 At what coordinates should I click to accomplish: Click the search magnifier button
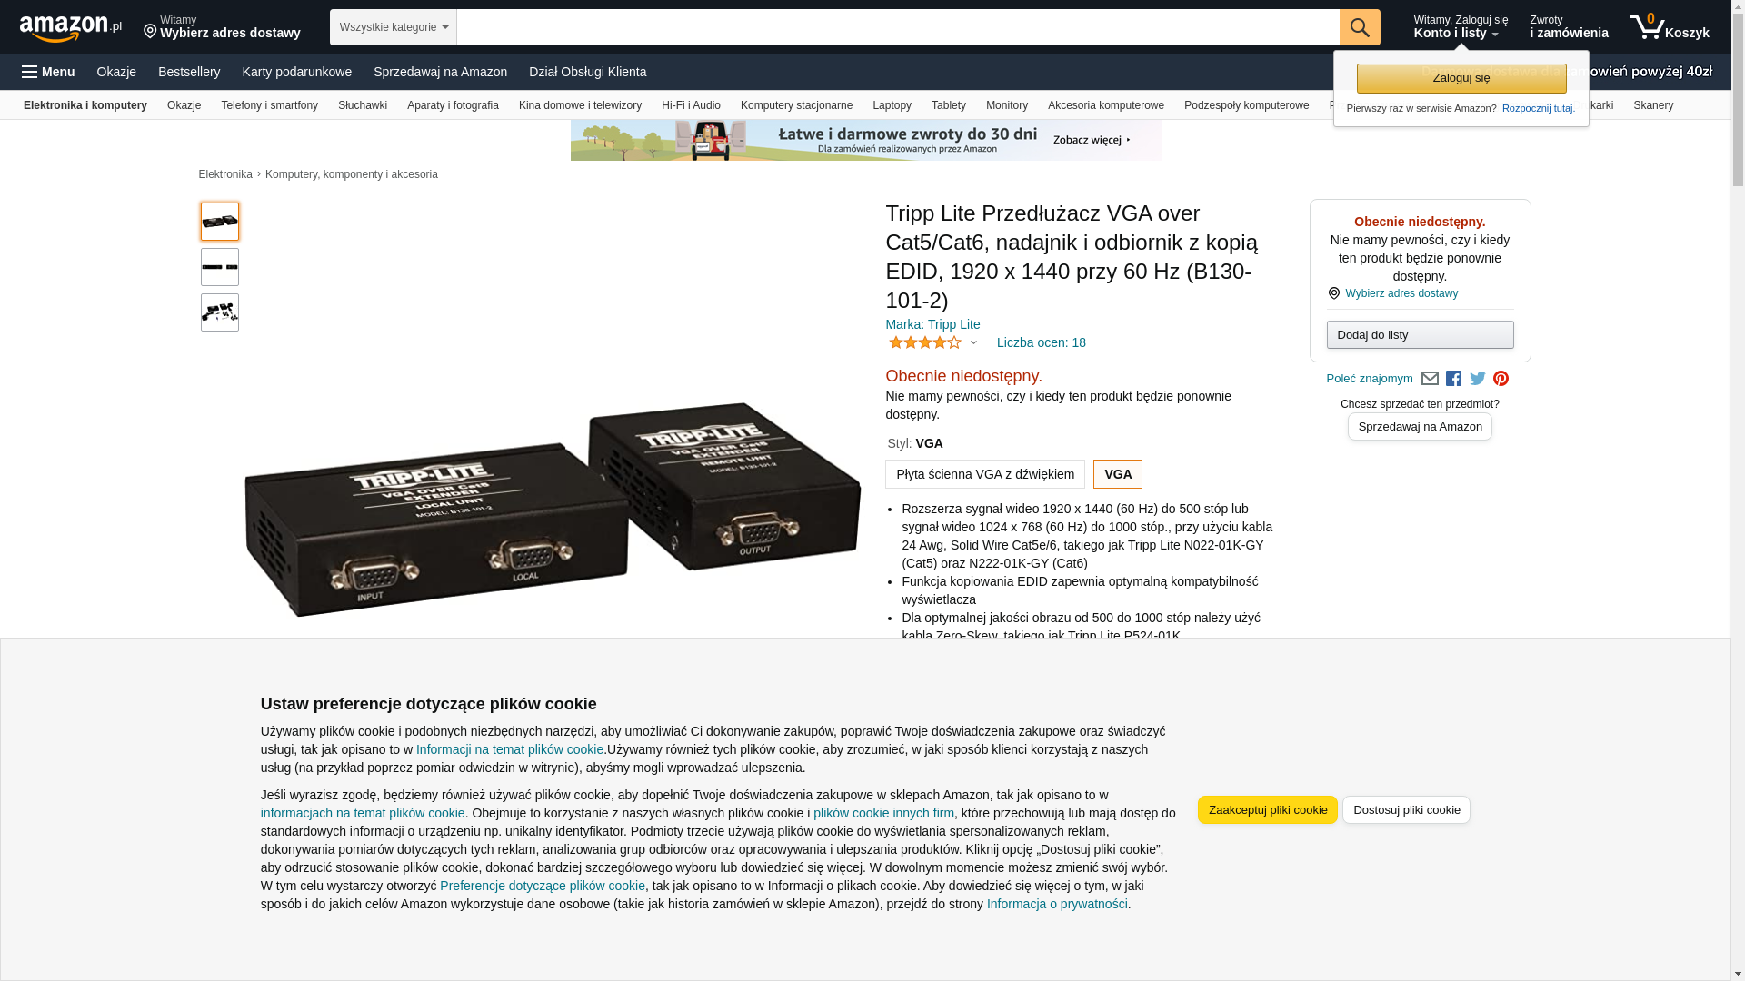[1360, 27]
